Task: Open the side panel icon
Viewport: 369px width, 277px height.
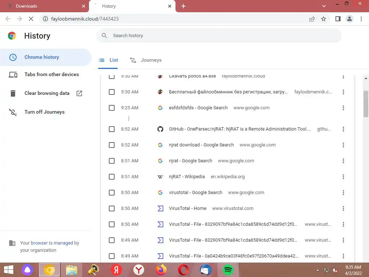Action: [x=338, y=19]
